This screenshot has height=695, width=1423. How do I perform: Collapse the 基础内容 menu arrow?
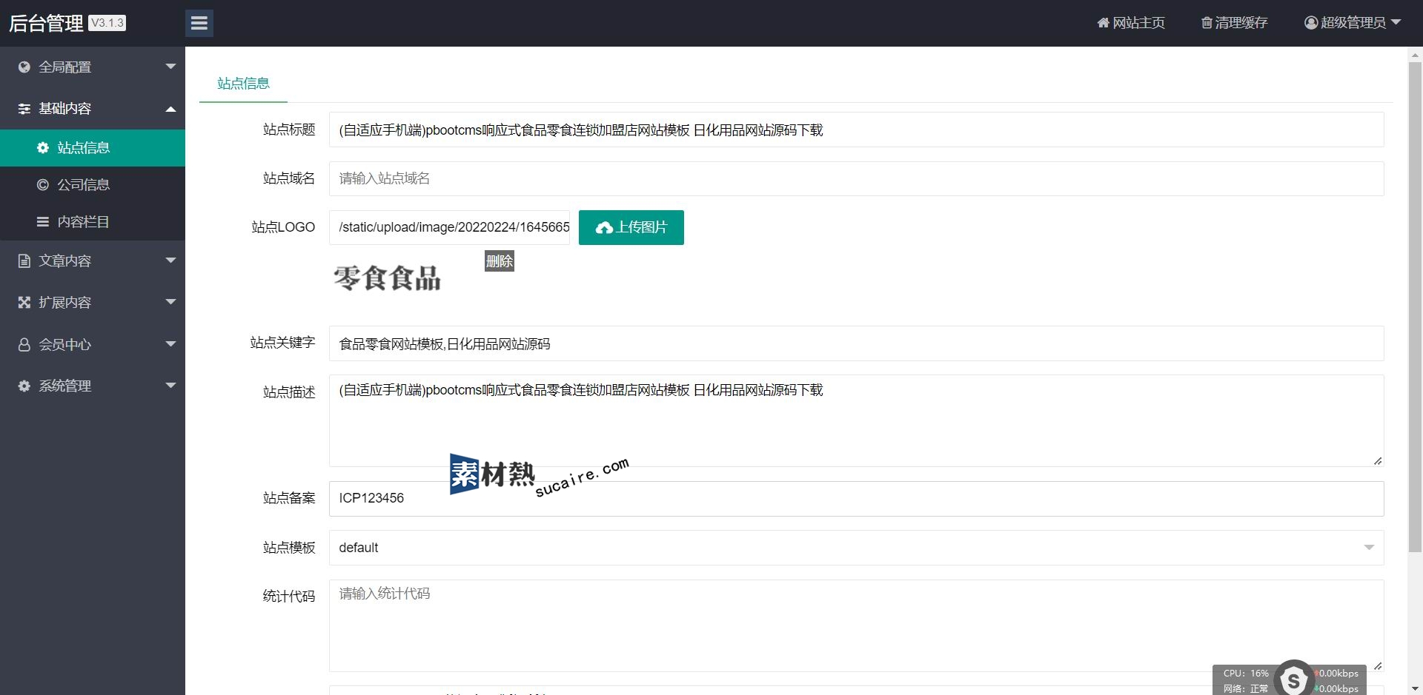pyautogui.click(x=170, y=109)
